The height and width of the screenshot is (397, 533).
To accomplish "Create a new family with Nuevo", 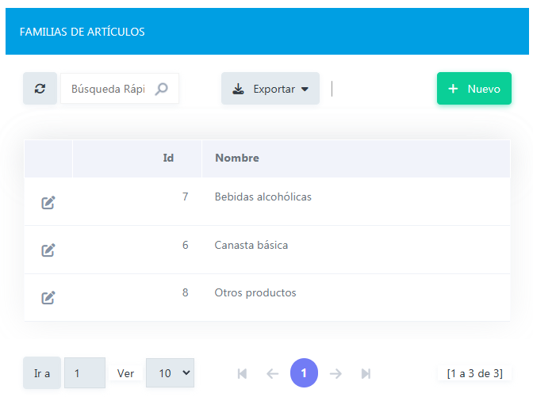I will pos(474,89).
